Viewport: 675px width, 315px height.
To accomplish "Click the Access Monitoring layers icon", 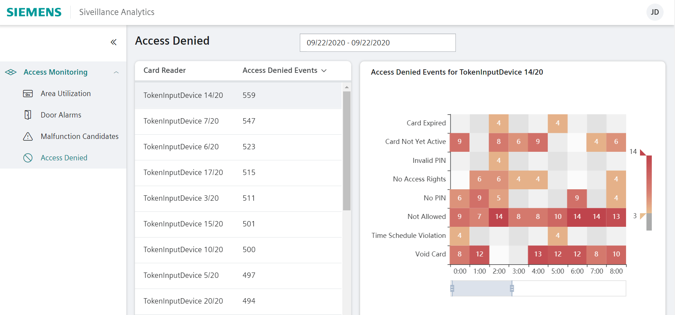I will point(11,72).
